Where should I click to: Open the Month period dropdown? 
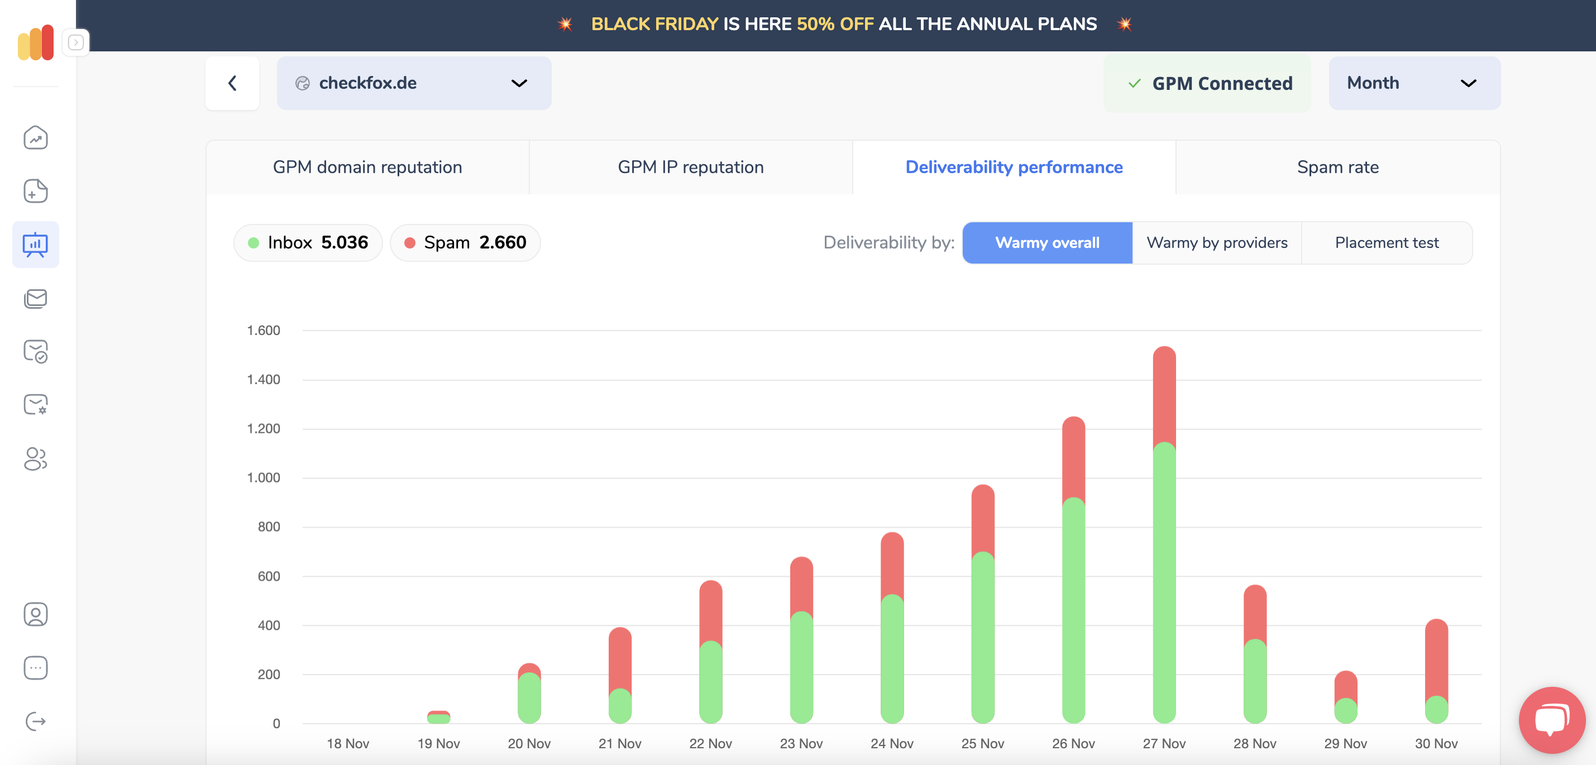[1413, 83]
